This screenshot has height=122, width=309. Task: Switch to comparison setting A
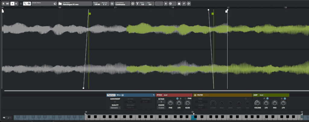pos(12,4)
